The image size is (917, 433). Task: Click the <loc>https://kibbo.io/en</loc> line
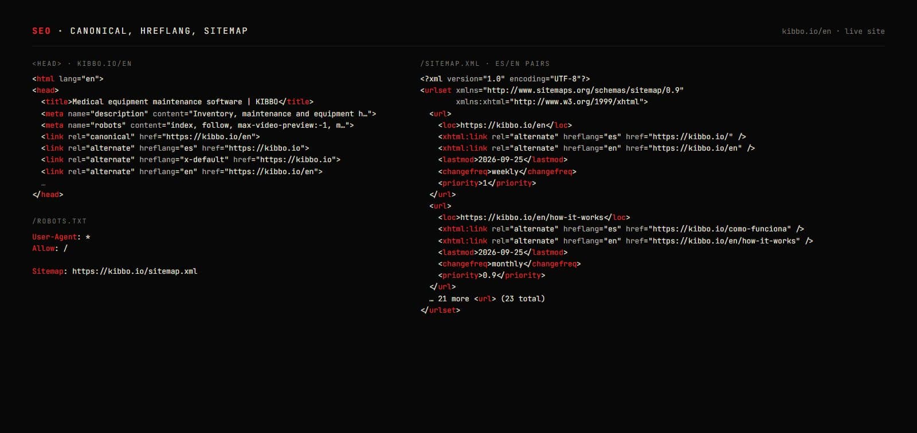pyautogui.click(x=505, y=125)
